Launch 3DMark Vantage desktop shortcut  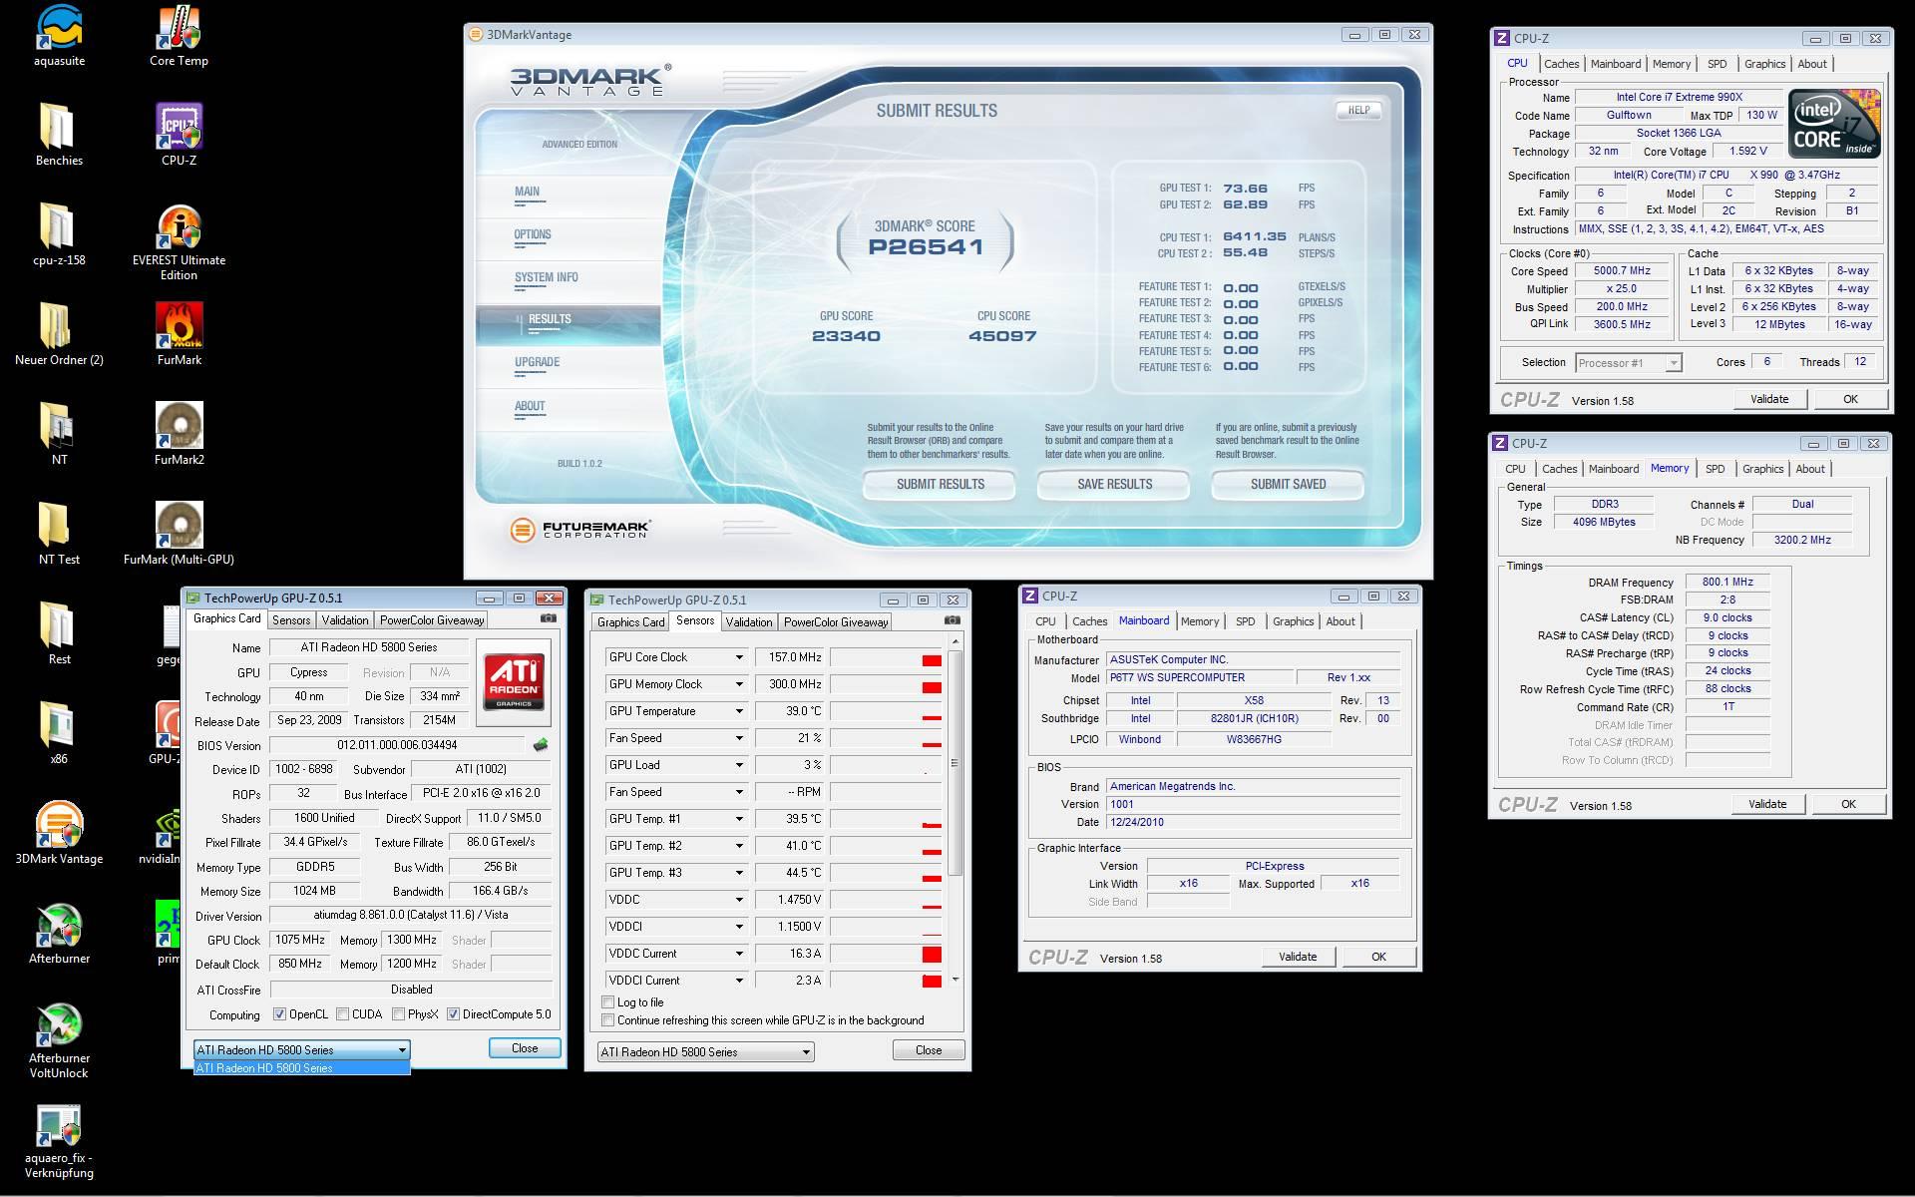(59, 834)
